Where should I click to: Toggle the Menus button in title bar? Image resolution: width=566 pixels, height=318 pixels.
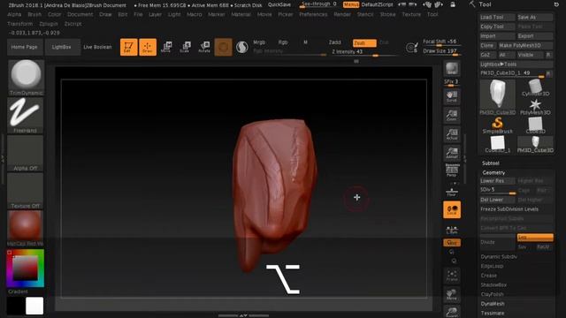(x=351, y=4)
